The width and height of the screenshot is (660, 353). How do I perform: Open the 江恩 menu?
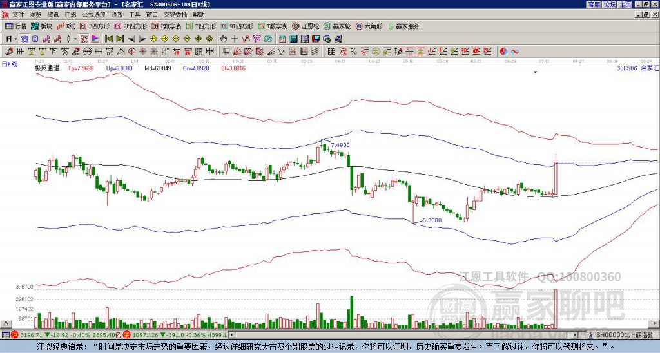pos(70,15)
